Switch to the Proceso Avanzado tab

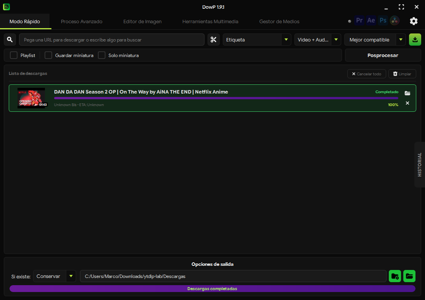coord(81,21)
